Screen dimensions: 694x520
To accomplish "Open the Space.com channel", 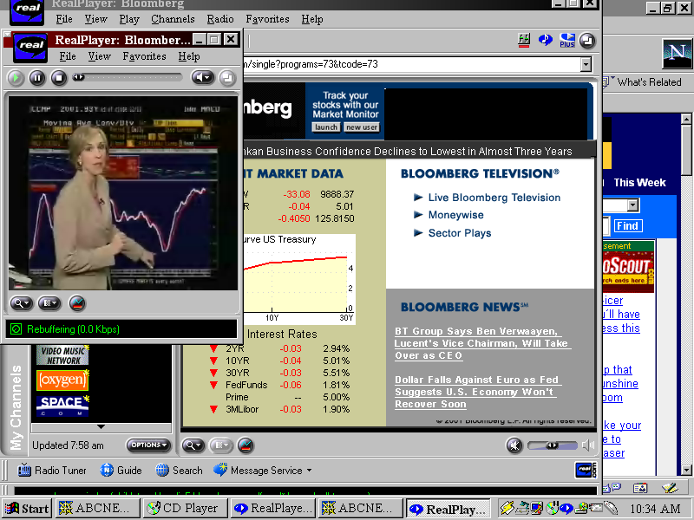I will pos(61,406).
